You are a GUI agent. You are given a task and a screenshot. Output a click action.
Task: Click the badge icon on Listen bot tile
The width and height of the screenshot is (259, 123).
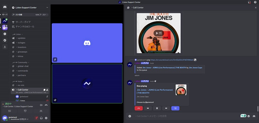click(x=55, y=100)
